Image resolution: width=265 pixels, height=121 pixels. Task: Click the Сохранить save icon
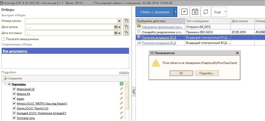(5, 78)
